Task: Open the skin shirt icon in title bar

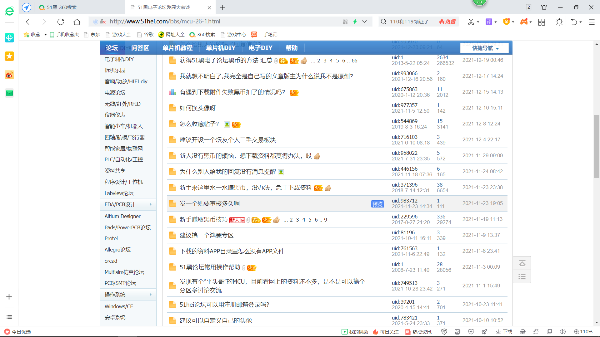Action: (544, 7)
